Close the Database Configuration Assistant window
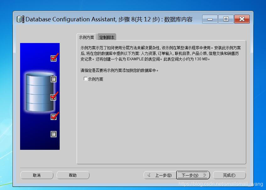This screenshot has width=266, height=190. (x=242, y=19)
